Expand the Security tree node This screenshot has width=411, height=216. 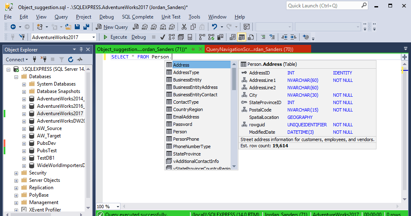click(16, 173)
